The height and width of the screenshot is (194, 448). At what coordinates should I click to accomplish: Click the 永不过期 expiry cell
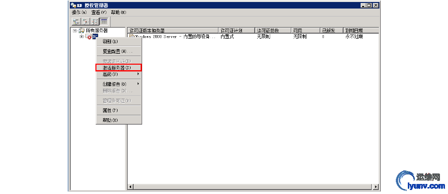(x=354, y=37)
